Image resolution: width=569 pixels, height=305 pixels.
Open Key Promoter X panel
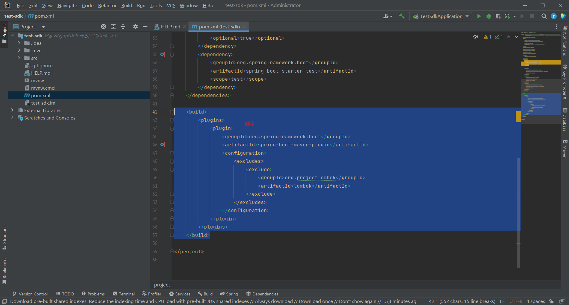[x=565, y=82]
